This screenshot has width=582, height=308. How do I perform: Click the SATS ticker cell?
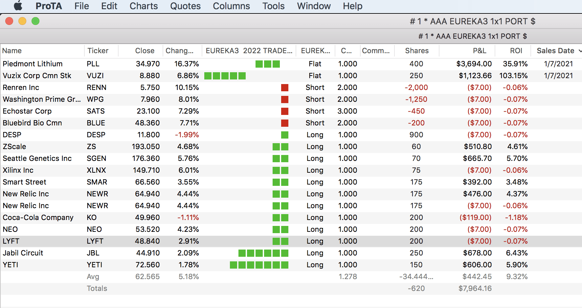tap(96, 111)
